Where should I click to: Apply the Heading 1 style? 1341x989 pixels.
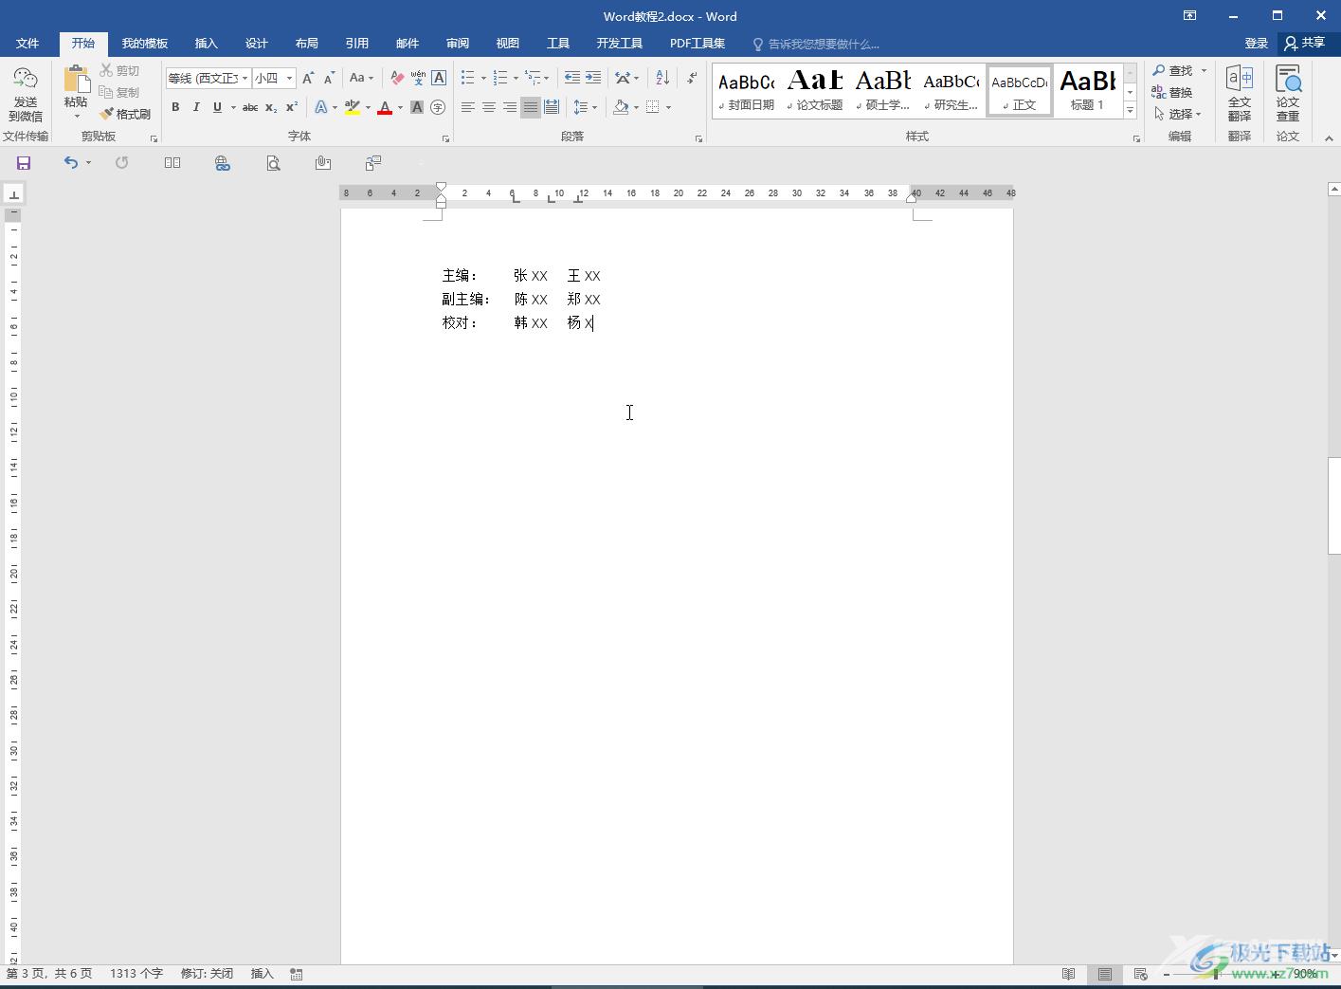click(1087, 90)
